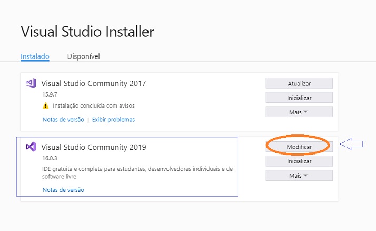Screen dimensions: 376x231
Task: Open Notas de versão link for 2019
Action: click(63, 190)
